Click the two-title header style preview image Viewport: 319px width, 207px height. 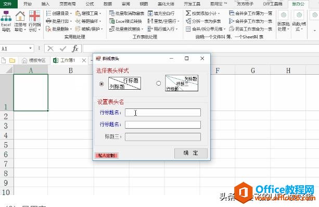coord(124,84)
